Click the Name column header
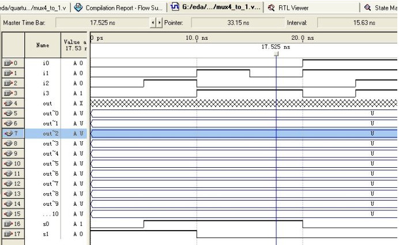This screenshot has width=399, height=245. 43,45
